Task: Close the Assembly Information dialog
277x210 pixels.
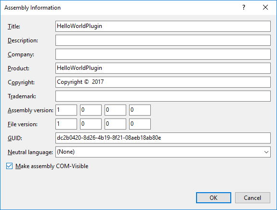Action: pos(265,7)
